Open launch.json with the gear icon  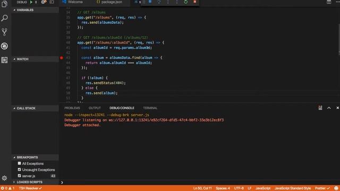click(44, 2)
